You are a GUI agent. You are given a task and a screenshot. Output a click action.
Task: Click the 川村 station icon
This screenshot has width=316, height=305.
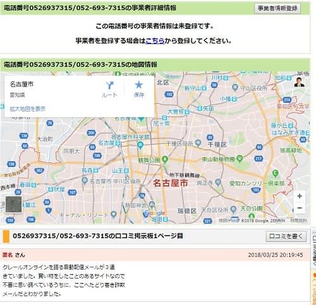pyautogui.click(x=226, y=78)
